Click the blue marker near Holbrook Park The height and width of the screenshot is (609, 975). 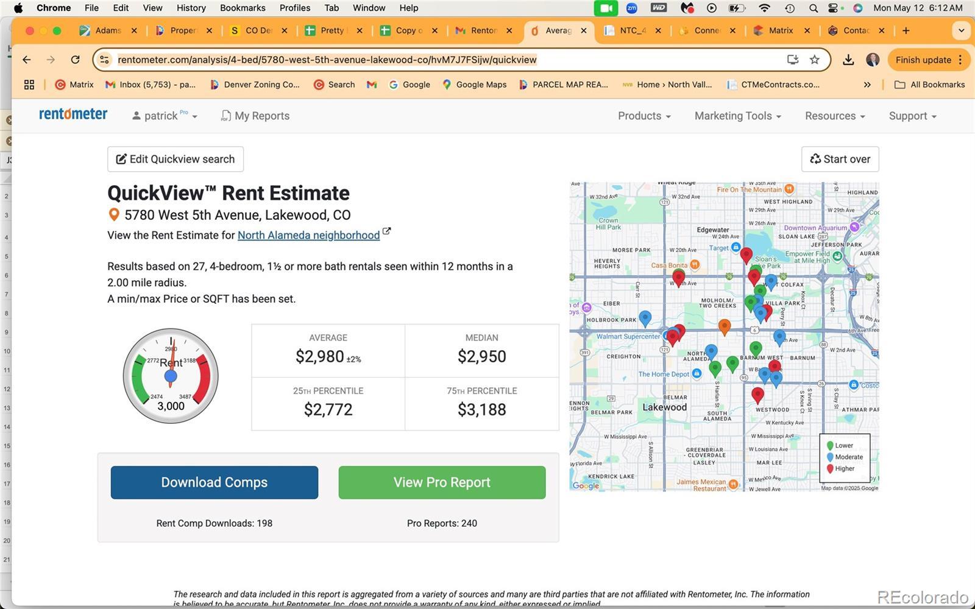[x=645, y=318]
